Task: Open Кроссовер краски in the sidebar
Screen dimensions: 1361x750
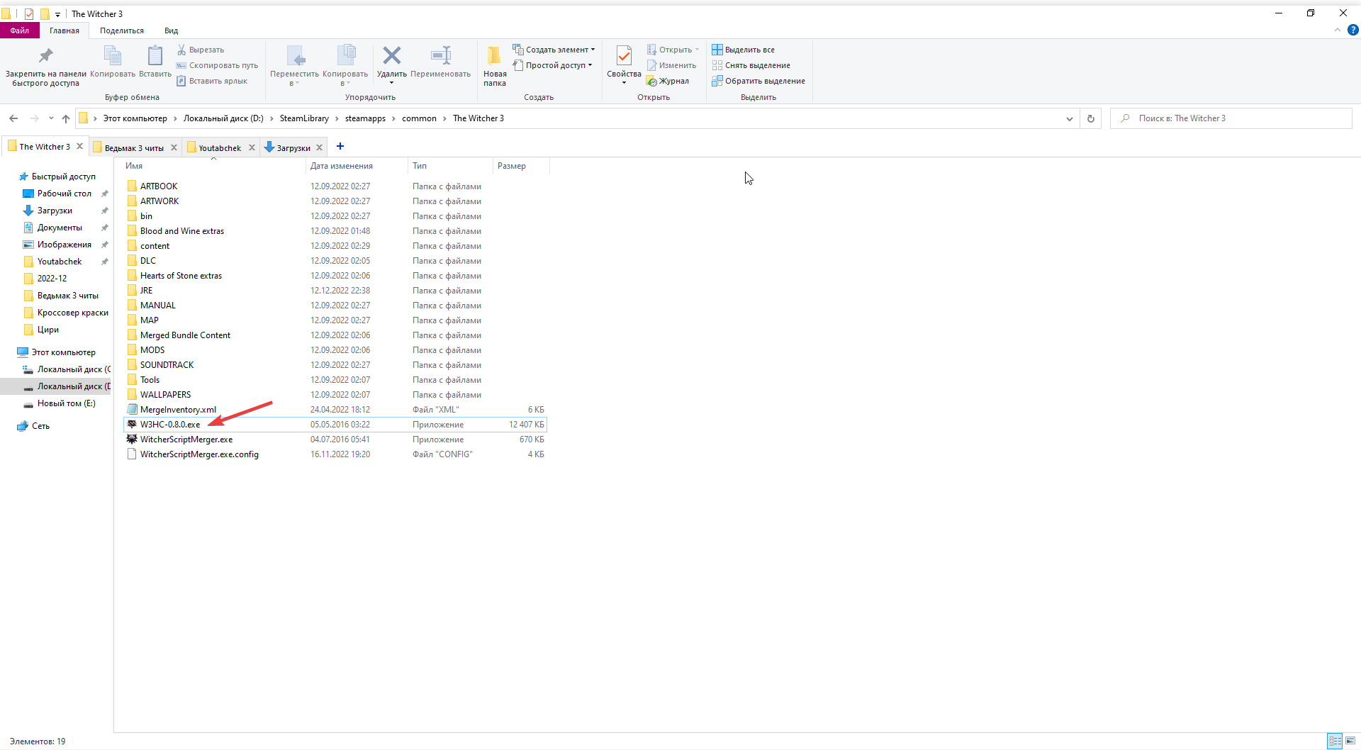Action: tap(72, 313)
